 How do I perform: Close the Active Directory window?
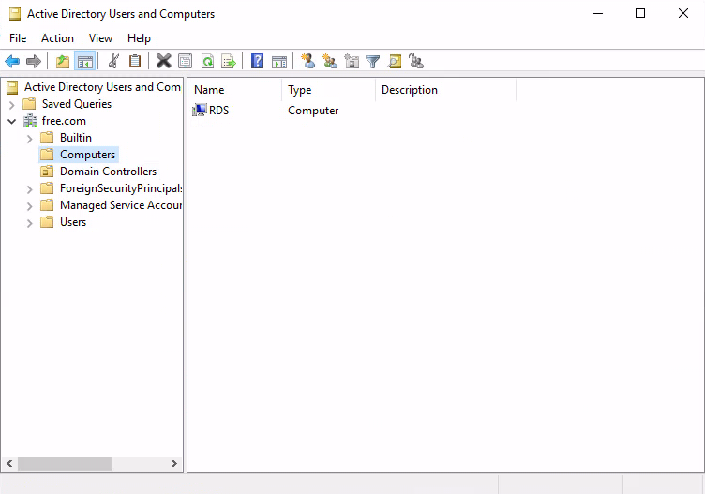pyautogui.click(x=682, y=13)
